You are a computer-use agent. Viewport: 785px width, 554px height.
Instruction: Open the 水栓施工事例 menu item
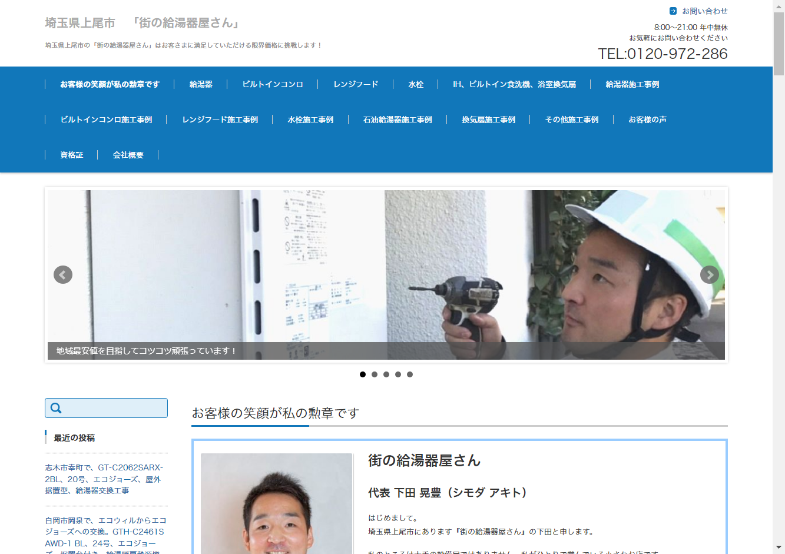310,120
